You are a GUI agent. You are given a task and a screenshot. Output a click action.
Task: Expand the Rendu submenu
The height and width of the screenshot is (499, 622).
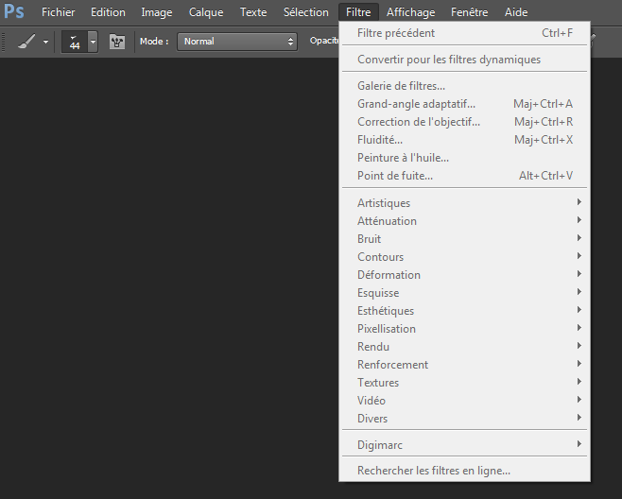click(x=464, y=347)
